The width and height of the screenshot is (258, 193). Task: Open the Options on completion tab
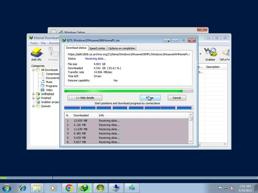pyautogui.click(x=122, y=48)
